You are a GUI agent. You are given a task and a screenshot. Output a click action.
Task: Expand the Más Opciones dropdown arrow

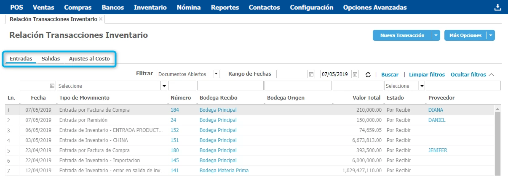click(490, 35)
